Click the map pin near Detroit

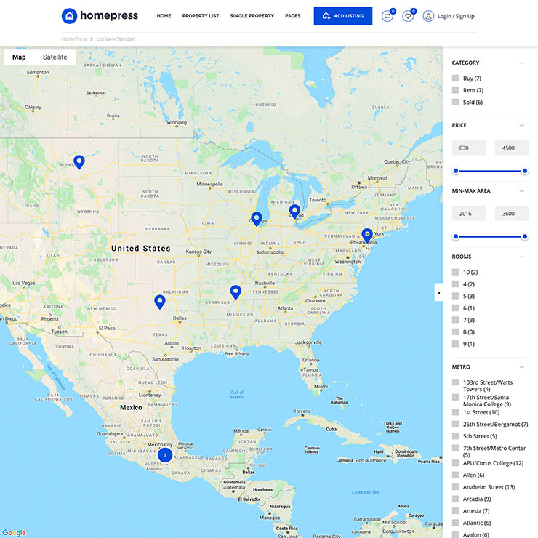tap(294, 211)
